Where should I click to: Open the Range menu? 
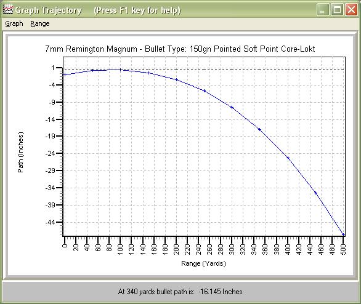point(40,23)
